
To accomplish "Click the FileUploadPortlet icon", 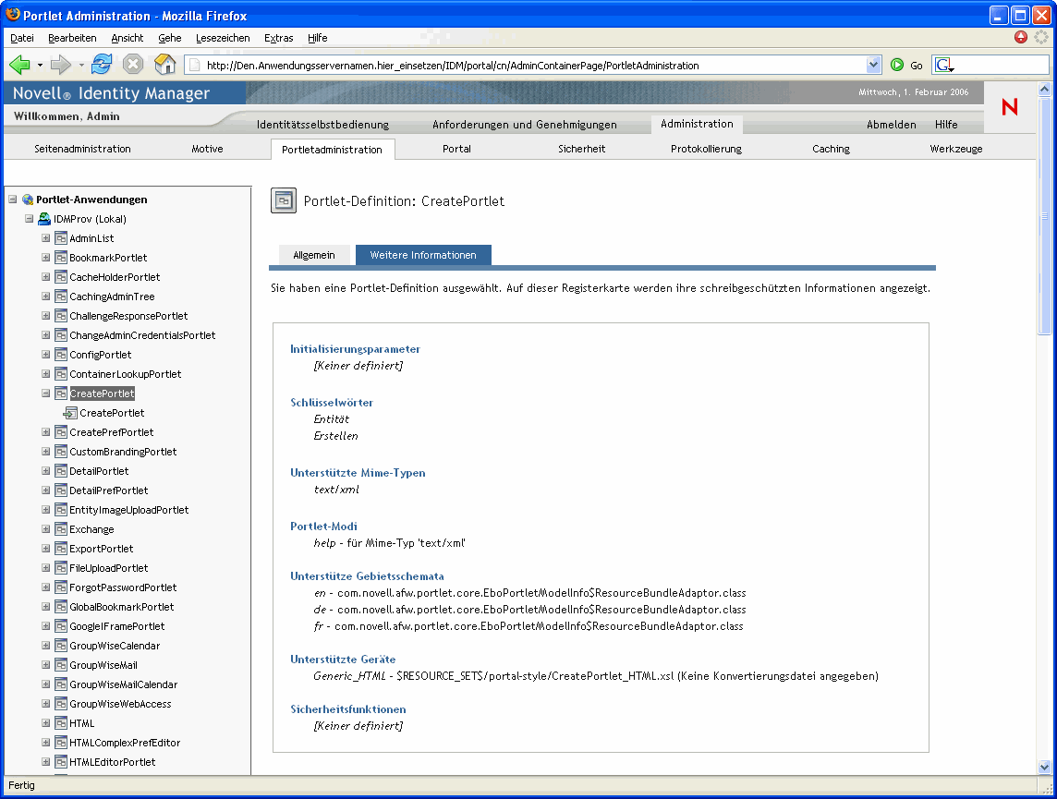I will (x=61, y=568).
